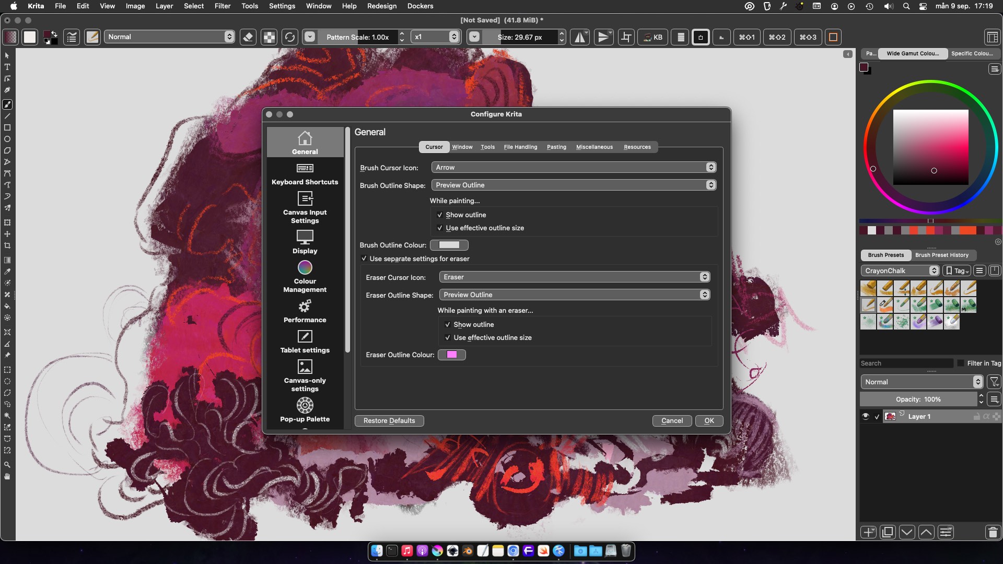The height and width of the screenshot is (564, 1003).
Task: Toggle eraser mode in top toolbar
Action: point(249,37)
